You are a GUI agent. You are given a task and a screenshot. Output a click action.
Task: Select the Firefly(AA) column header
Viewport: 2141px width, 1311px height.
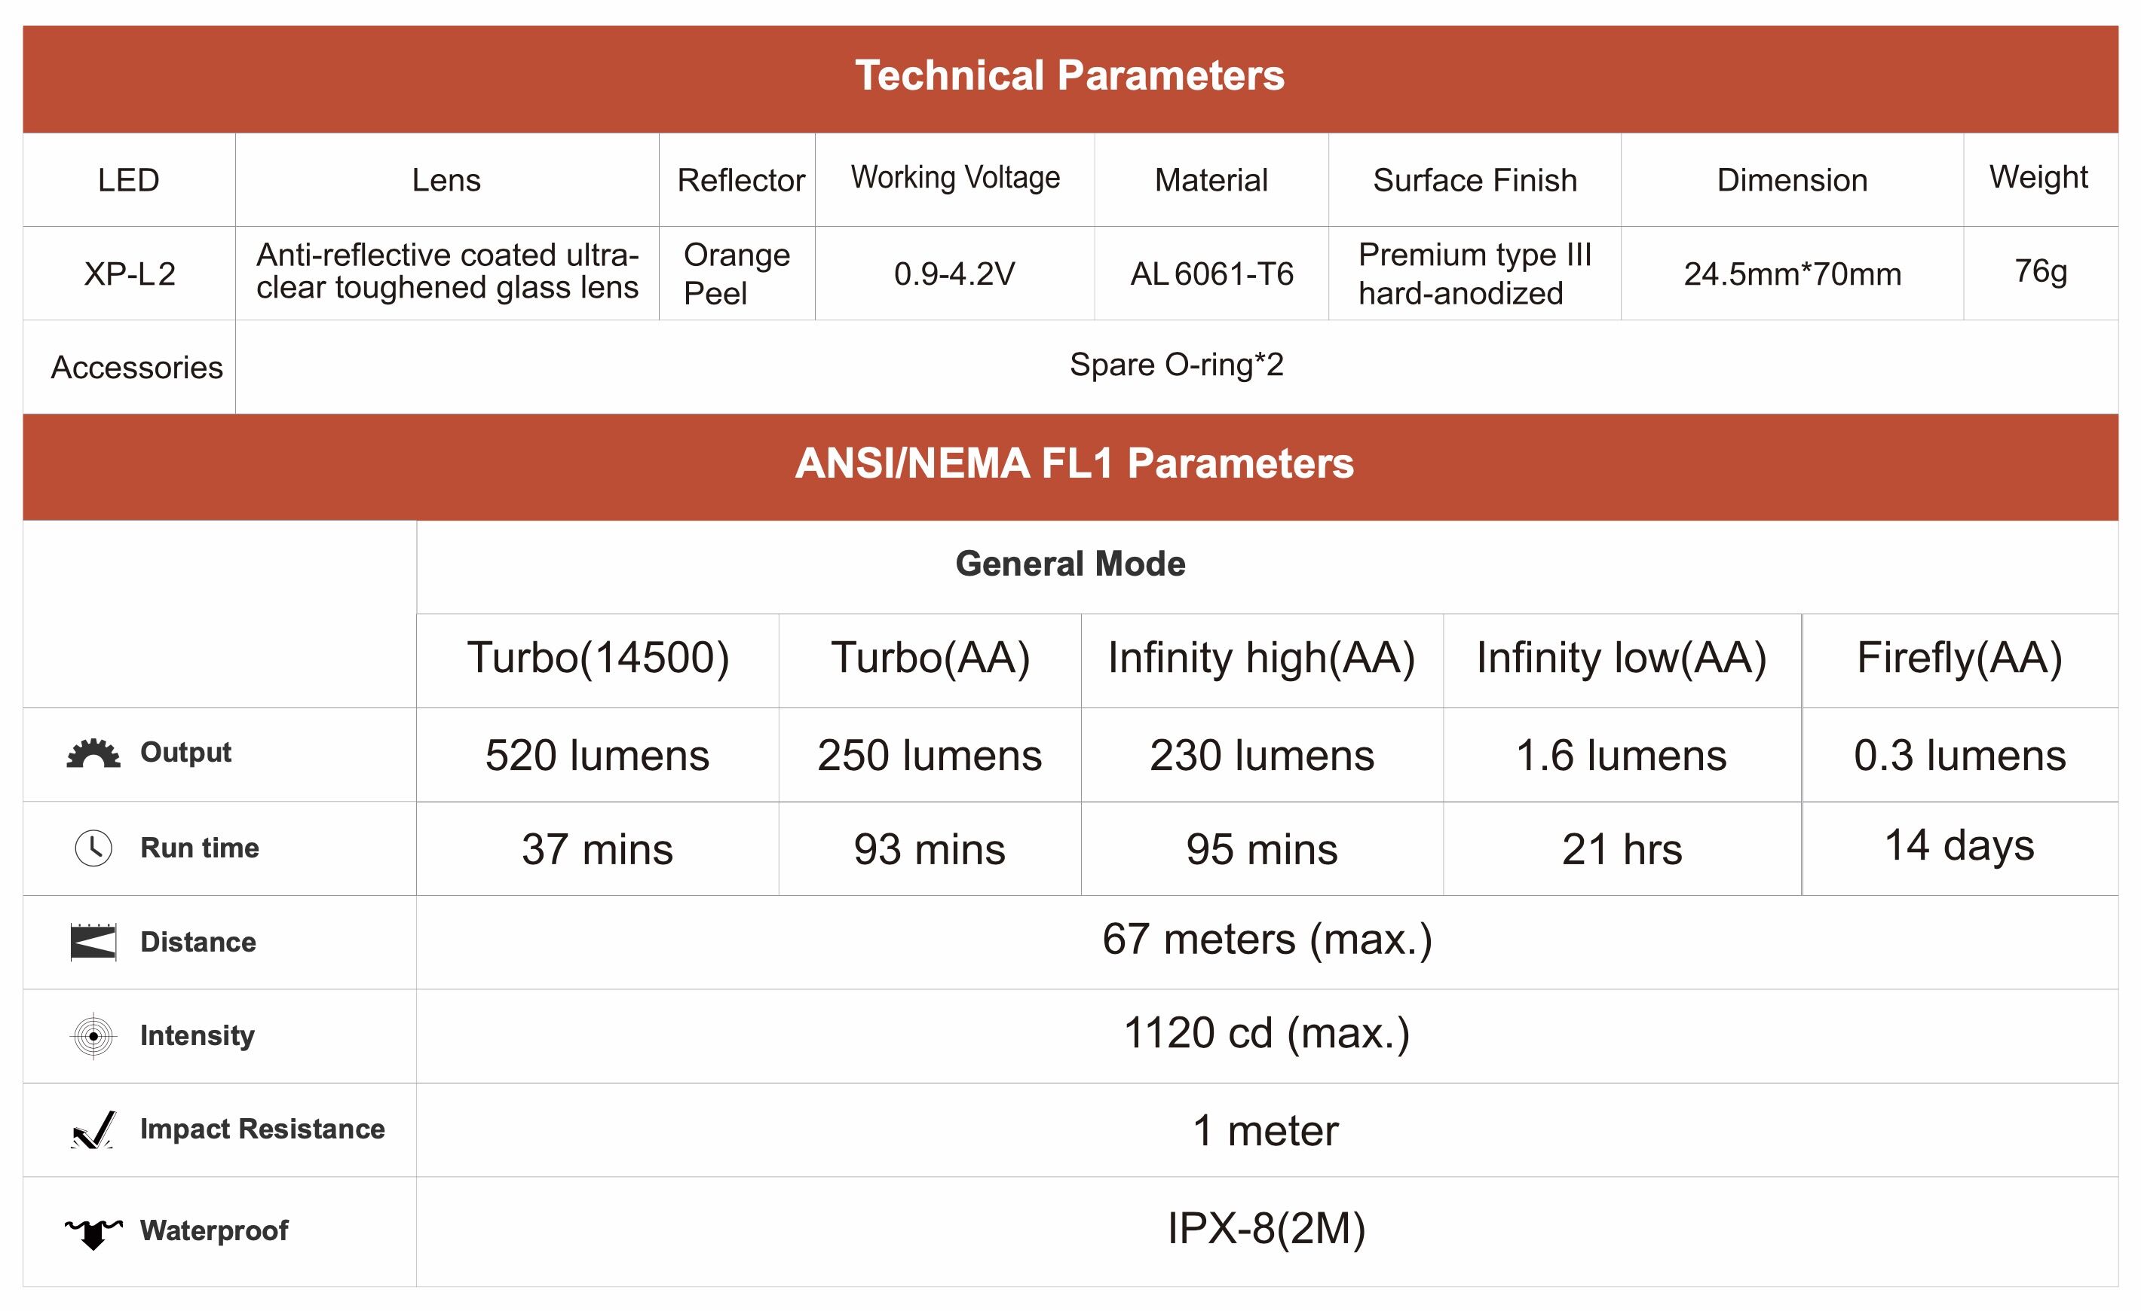click(x=1959, y=658)
